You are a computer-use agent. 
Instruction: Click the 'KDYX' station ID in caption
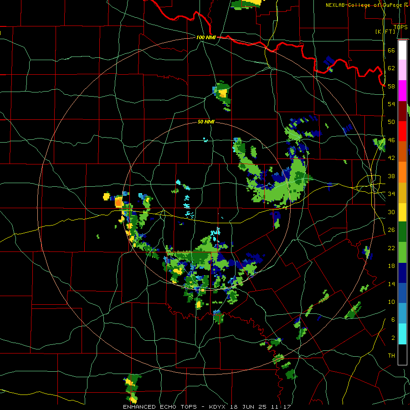[x=217, y=407]
